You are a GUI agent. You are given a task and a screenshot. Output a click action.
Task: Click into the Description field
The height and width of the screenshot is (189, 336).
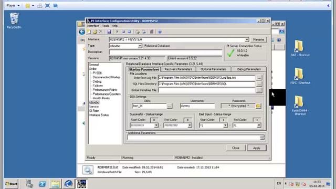pyautogui.click(x=165, y=52)
